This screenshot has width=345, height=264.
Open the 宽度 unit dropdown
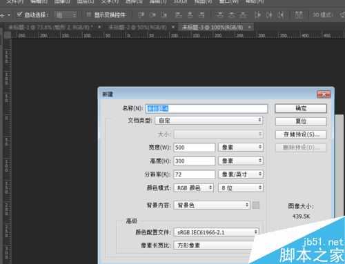tap(241, 148)
